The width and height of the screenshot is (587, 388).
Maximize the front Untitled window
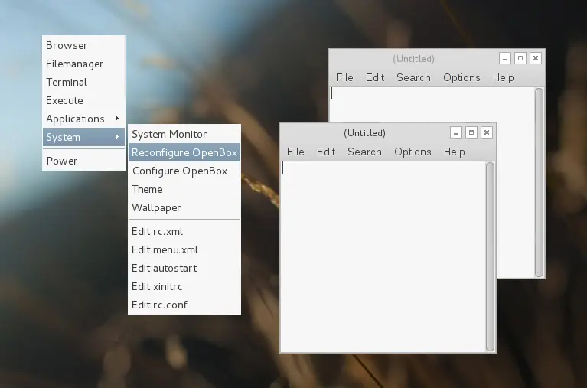[471, 132]
